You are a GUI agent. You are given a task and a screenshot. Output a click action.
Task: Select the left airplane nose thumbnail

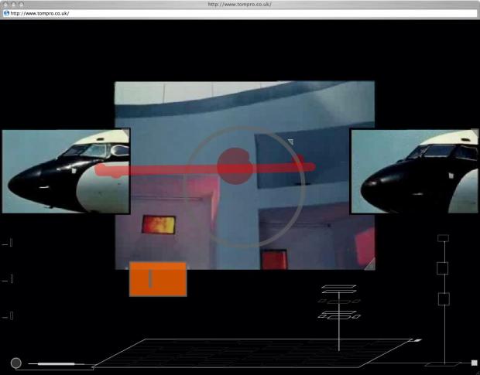pyautogui.click(x=65, y=171)
